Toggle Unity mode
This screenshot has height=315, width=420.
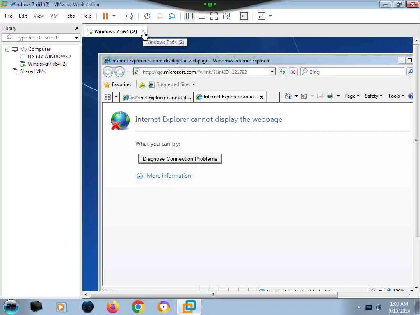[x=226, y=16]
